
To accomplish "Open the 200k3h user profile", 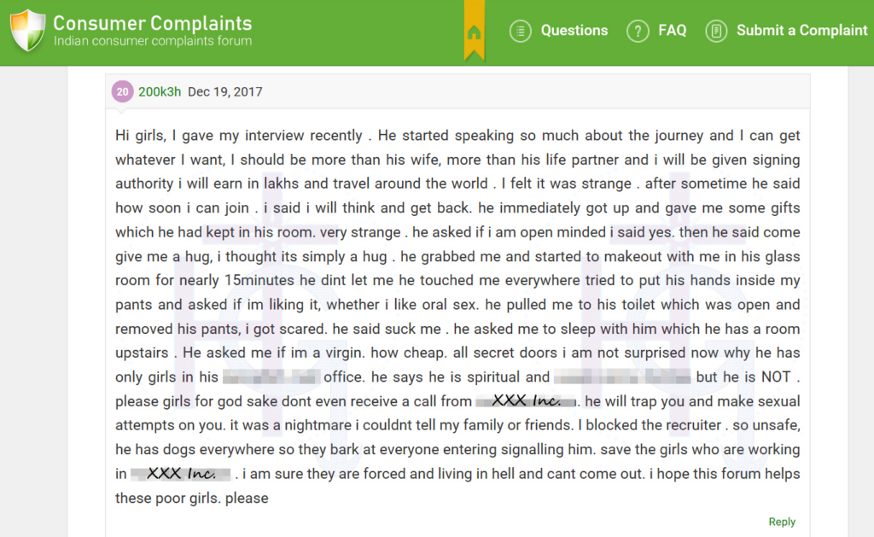I will tap(160, 91).
